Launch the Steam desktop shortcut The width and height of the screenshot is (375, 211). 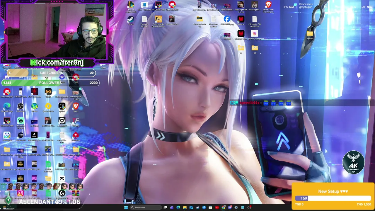point(131,21)
